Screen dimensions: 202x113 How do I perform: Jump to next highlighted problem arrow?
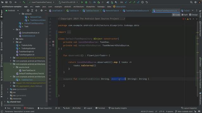tap(197, 19)
